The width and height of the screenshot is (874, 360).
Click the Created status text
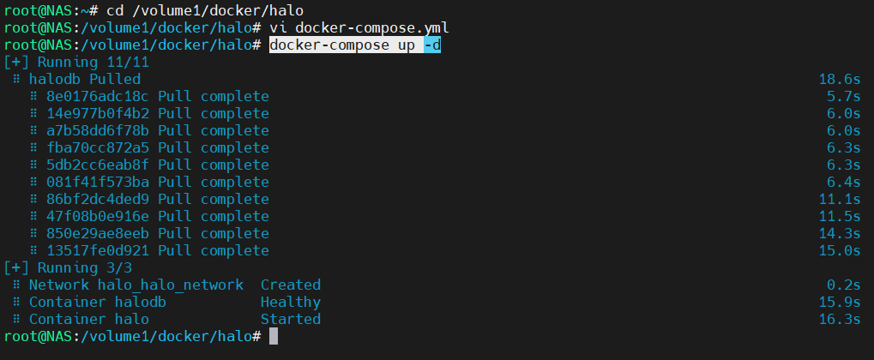(290, 285)
